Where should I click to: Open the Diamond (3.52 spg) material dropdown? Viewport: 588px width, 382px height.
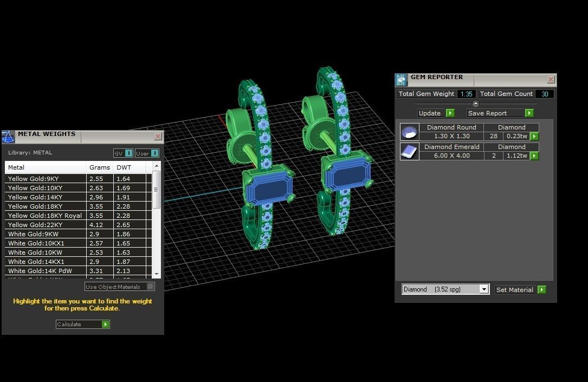[x=484, y=289]
